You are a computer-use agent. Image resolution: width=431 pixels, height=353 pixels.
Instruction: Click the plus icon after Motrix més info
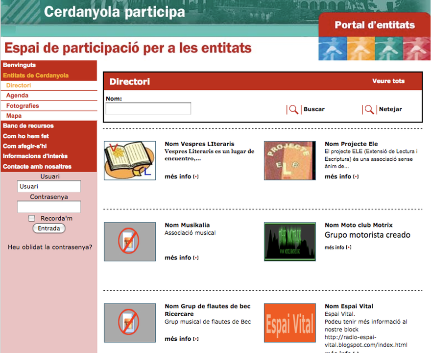click(349, 248)
